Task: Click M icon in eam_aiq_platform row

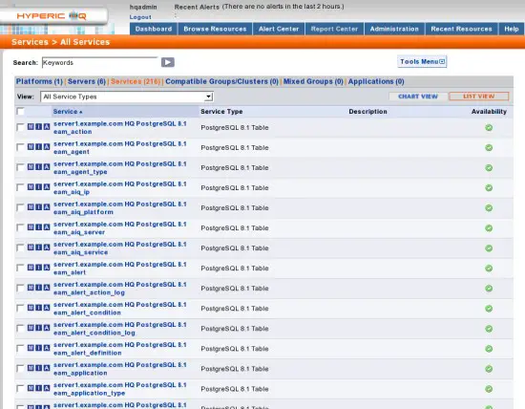Action: pos(31,207)
